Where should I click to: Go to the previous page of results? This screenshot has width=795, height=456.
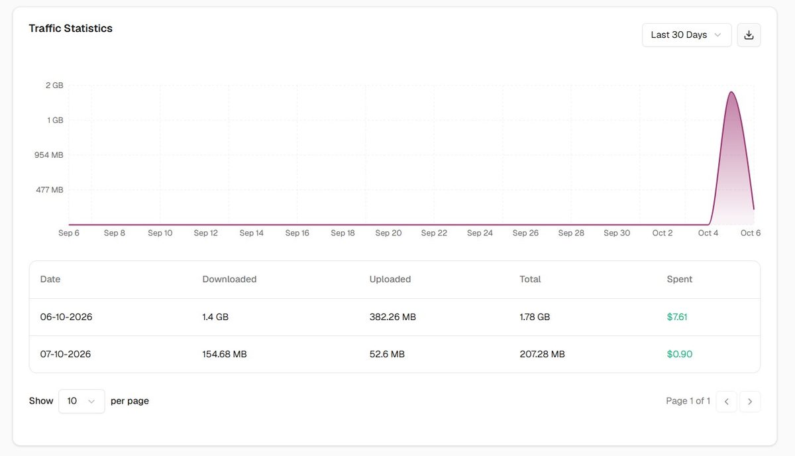(726, 401)
